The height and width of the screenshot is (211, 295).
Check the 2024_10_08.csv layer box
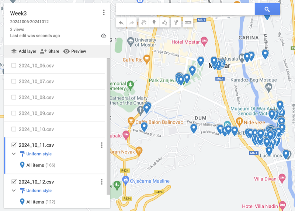[14, 97]
